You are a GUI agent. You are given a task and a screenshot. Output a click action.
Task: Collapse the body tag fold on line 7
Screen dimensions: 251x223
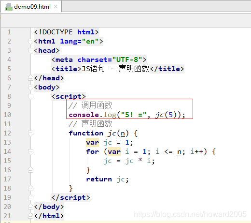point(30,87)
